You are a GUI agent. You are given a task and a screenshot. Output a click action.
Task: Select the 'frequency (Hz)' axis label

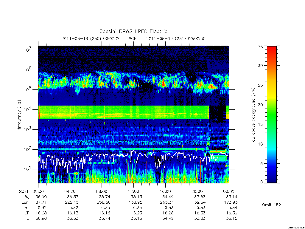(19, 115)
